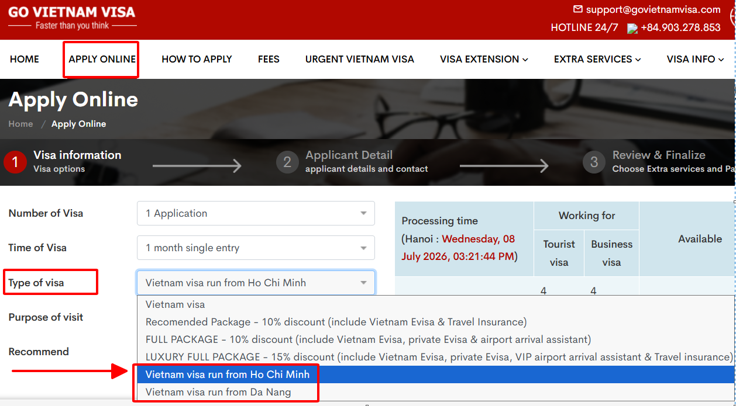
Task: Expand the EXTRA SERVICES menu
Action: (x=597, y=59)
